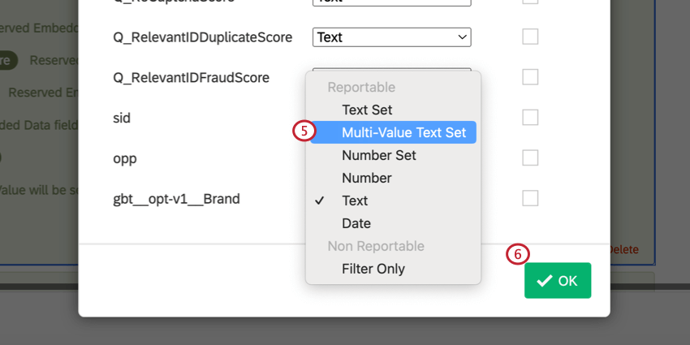Viewport: 690px width, 345px height.
Task: Check the gbt__opt-v1__Brand checkbox
Action: click(x=530, y=198)
